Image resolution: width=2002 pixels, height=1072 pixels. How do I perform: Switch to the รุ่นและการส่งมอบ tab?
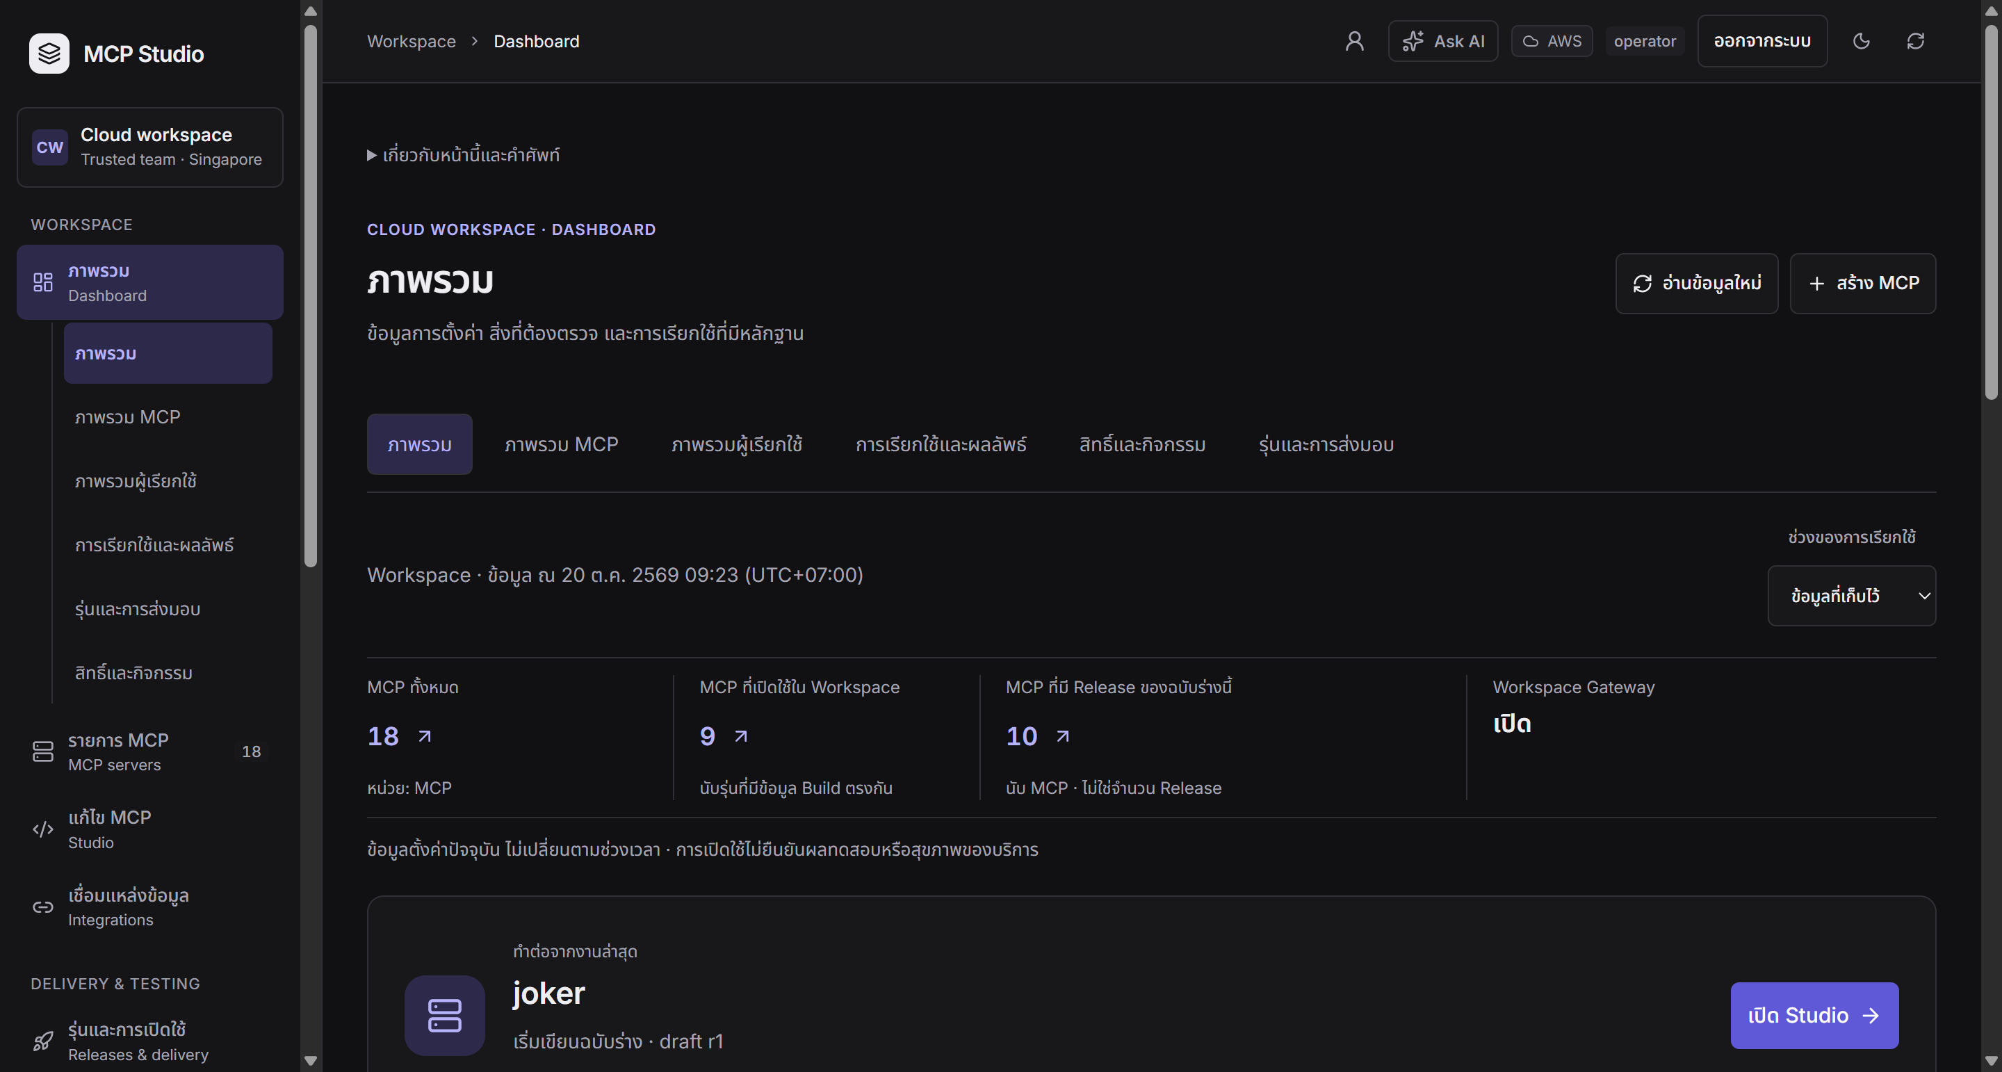[x=1326, y=445]
